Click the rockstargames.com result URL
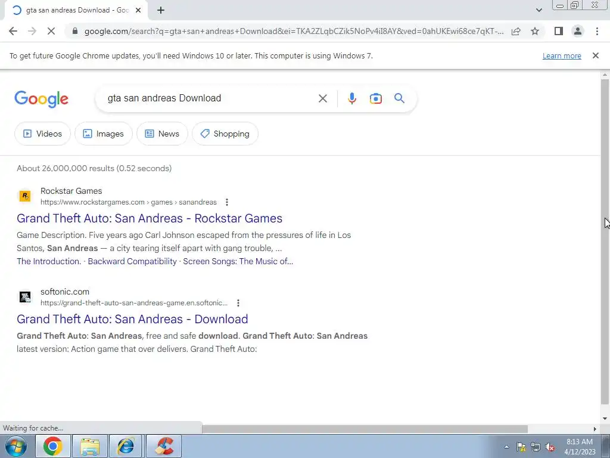The image size is (610, 458). point(129,202)
